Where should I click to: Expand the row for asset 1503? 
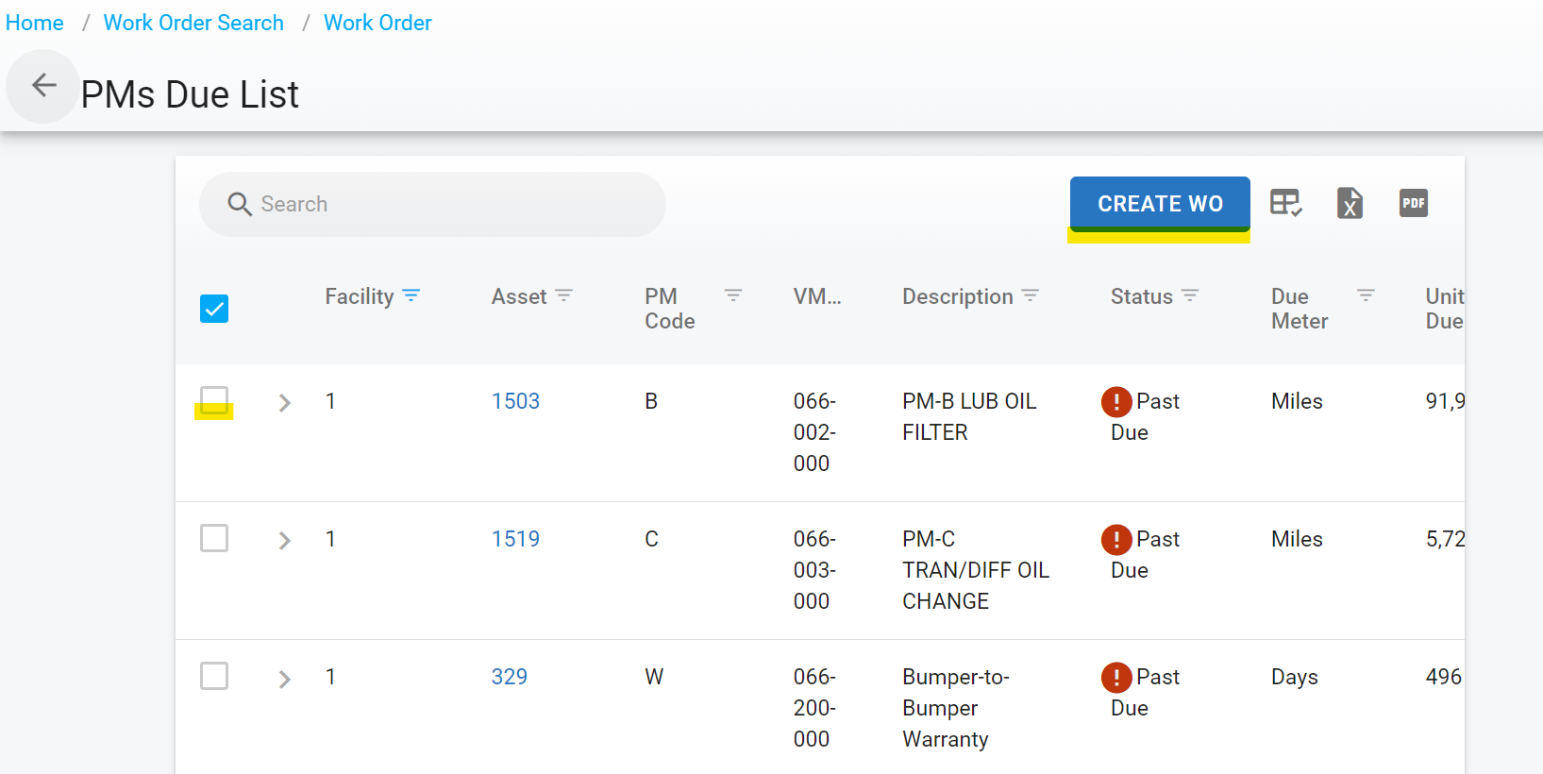pyautogui.click(x=284, y=403)
